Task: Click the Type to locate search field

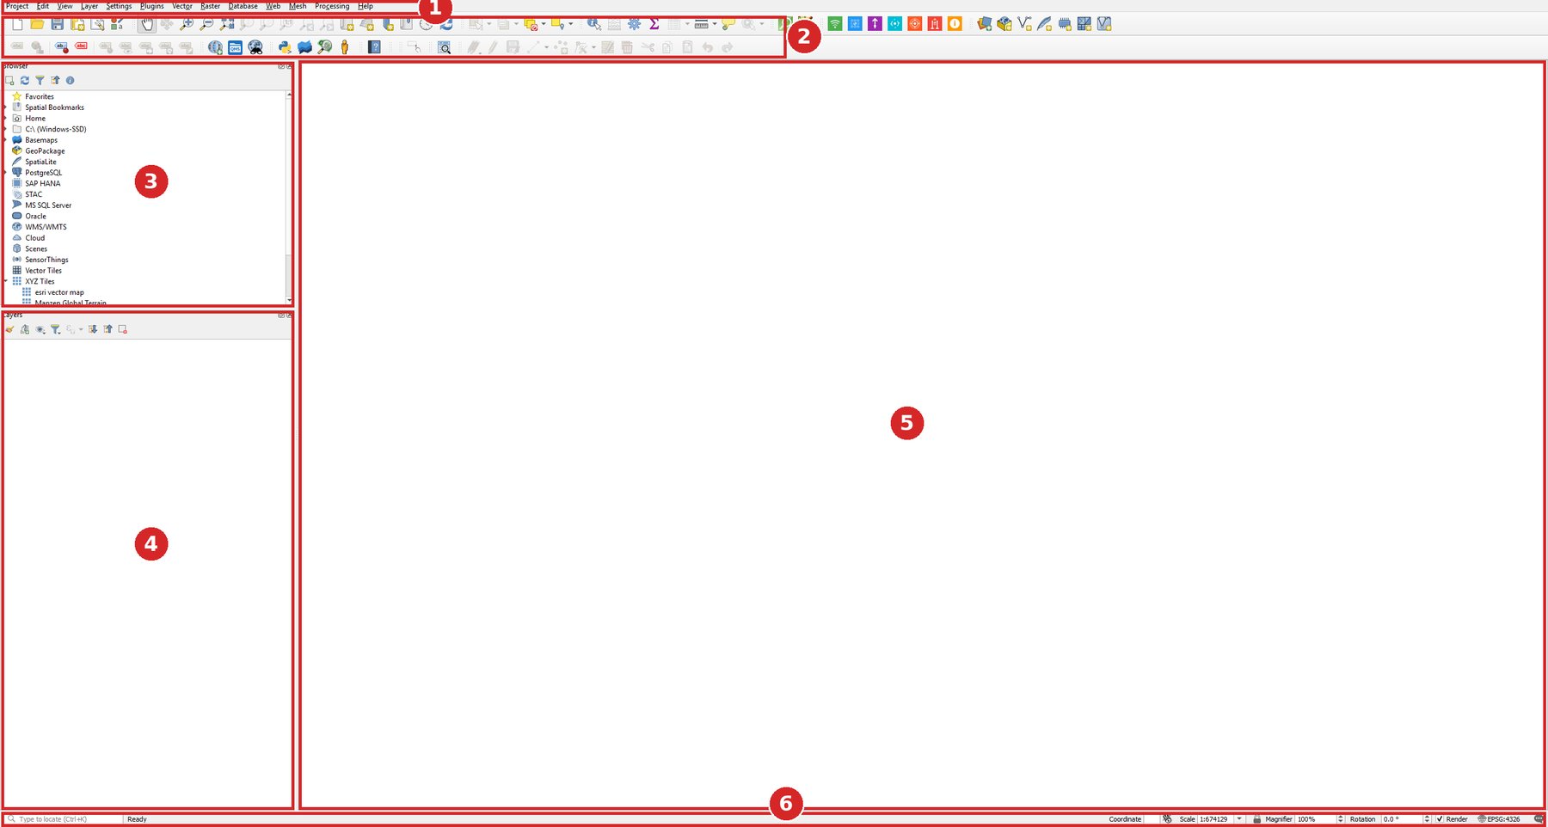Action: coord(64,819)
